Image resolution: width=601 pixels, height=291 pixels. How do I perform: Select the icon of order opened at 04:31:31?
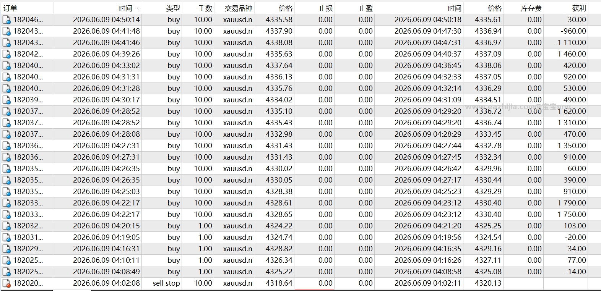click(6, 77)
